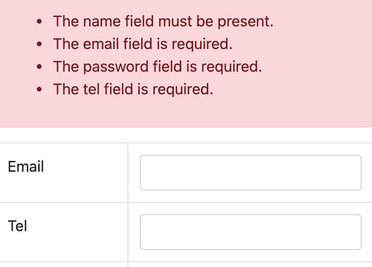Select the email field is required error
Viewport: 372px width, 267px height.
(143, 44)
